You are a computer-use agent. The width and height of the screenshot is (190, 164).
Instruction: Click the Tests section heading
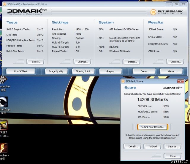pyautogui.click(x=12, y=22)
